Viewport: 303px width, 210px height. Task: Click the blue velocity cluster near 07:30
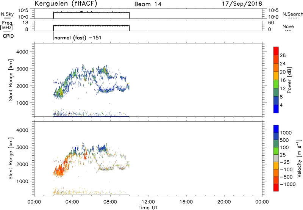[x=102, y=149]
